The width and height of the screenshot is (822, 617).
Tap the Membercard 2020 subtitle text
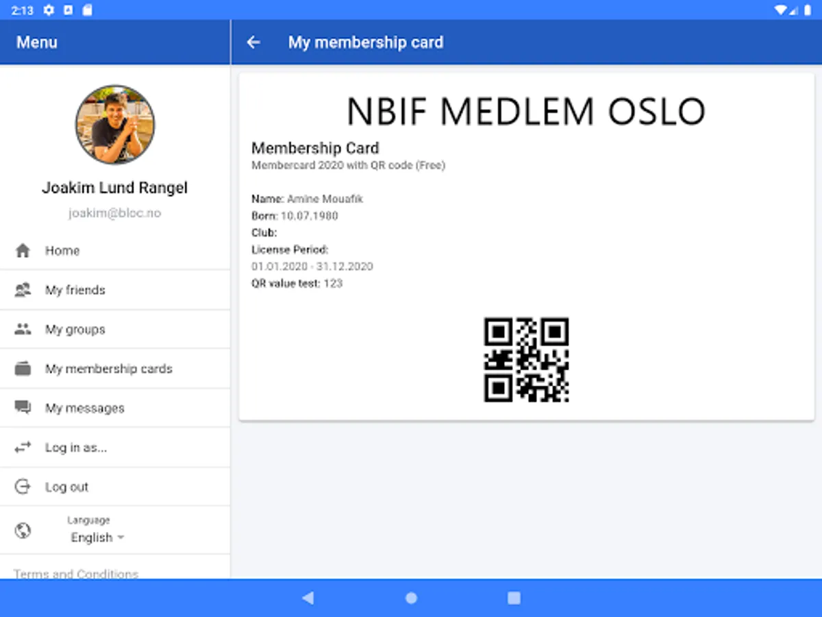coord(348,165)
